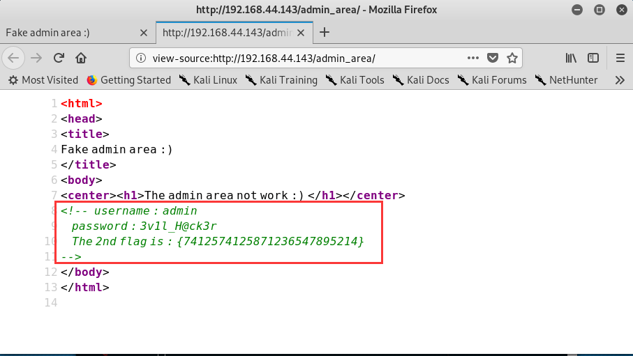Open the Kali Training bookmark

point(281,80)
